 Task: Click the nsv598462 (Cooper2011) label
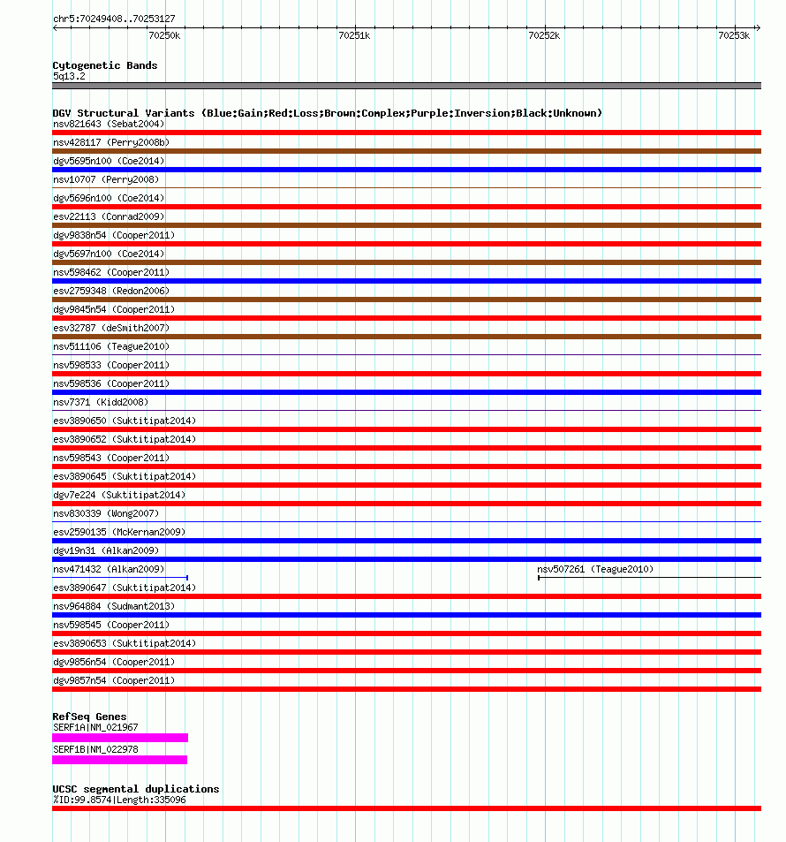click(111, 272)
